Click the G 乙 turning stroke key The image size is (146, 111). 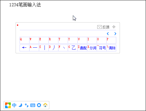[73, 48]
